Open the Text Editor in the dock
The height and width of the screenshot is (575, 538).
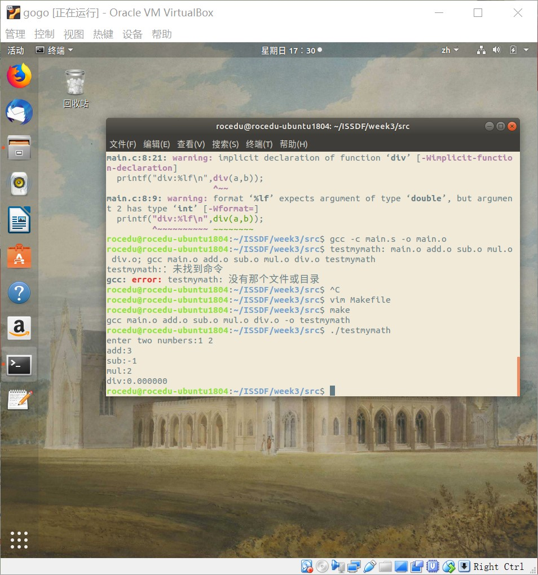20,400
